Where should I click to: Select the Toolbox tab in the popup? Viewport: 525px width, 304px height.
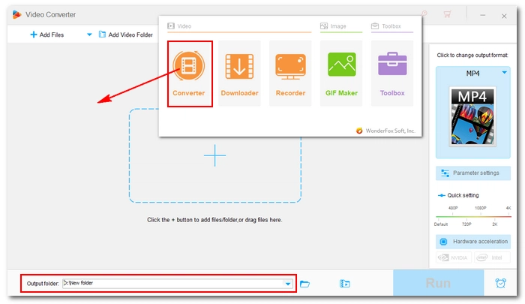pyautogui.click(x=386, y=26)
